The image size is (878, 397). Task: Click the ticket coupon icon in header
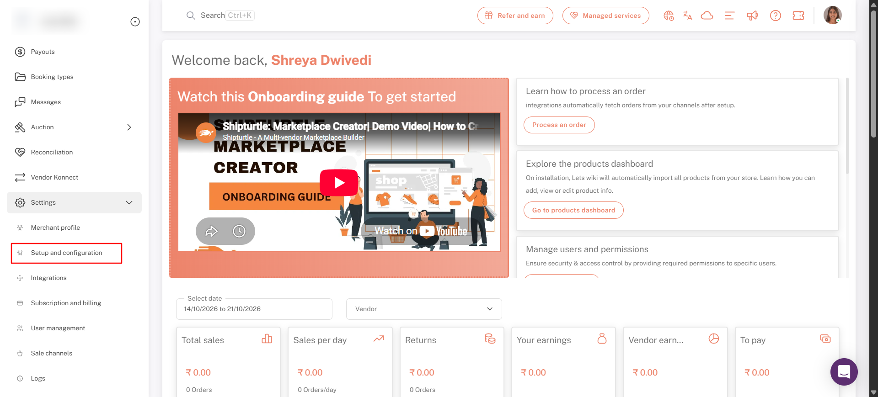click(798, 16)
